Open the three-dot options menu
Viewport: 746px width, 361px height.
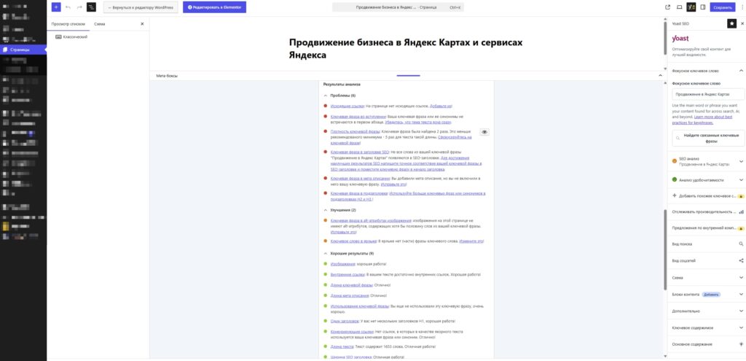[x=741, y=7]
